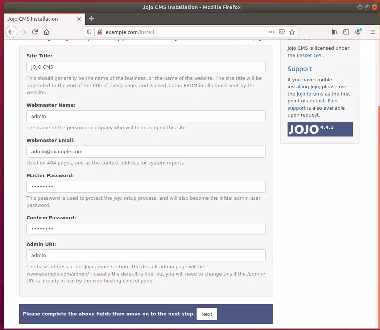Open a new tab with plus button
The image size is (380, 330).
(91, 19)
